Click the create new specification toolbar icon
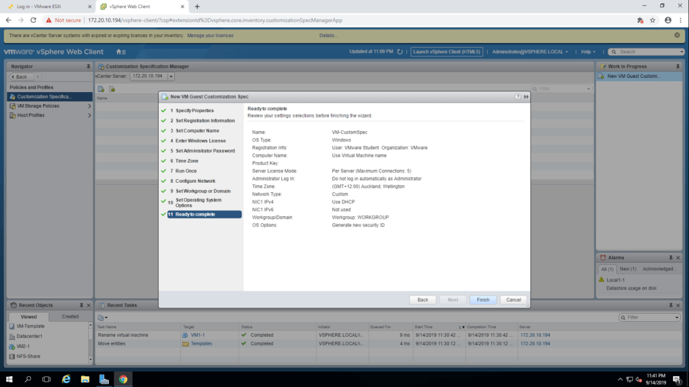The width and height of the screenshot is (689, 387). 101,89
